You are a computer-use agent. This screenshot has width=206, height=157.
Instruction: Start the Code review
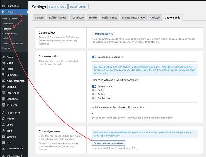point(103,34)
